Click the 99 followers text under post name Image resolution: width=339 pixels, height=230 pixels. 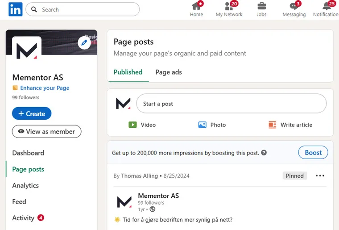coord(151,203)
